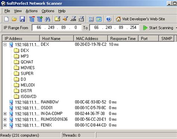This screenshot has width=177, height=139.
Task: Click the New document toolbar icon
Action: point(6,19)
